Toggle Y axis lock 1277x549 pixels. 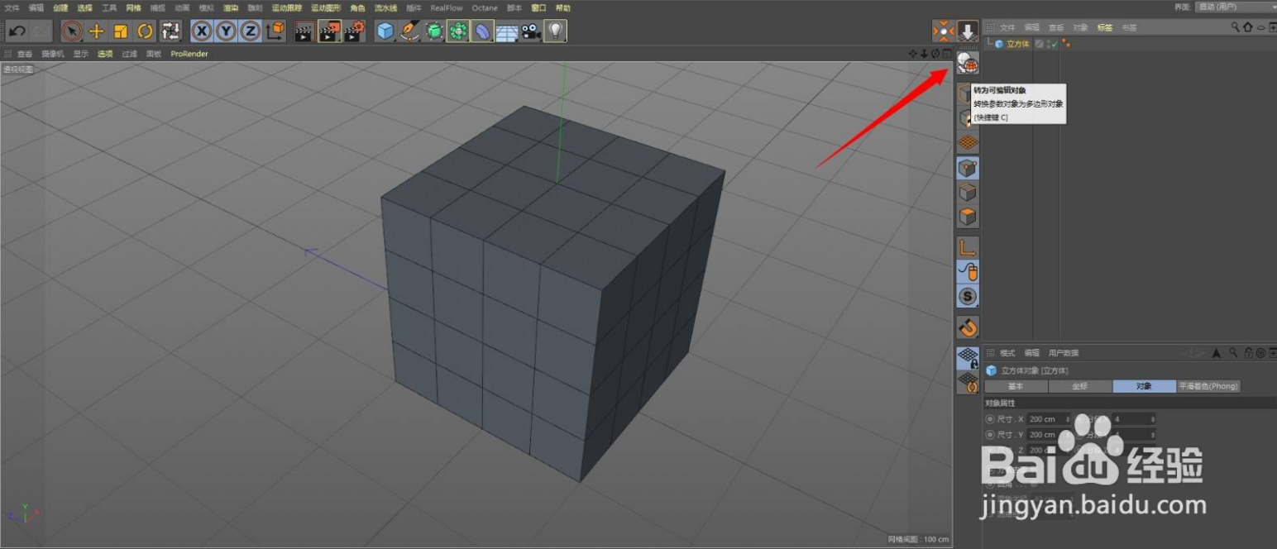pos(226,31)
